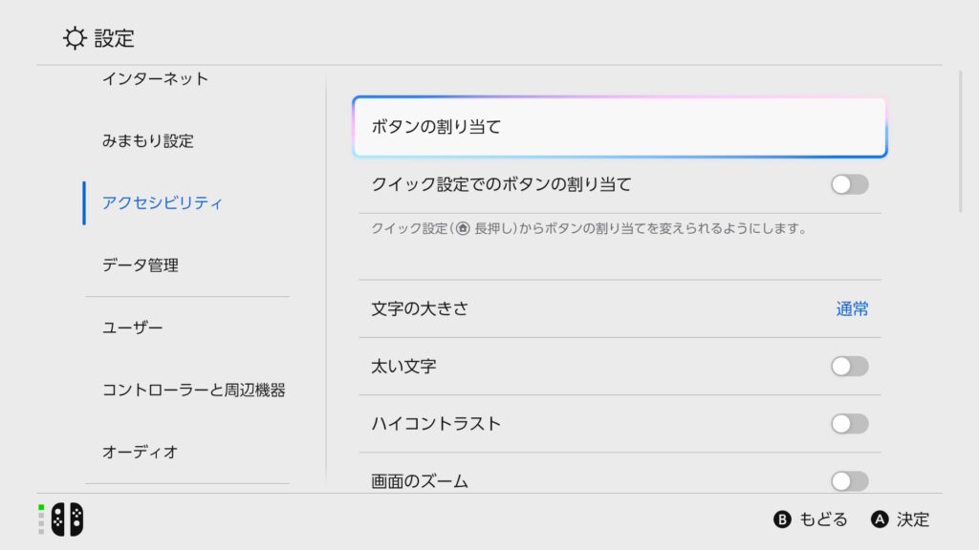The width and height of the screenshot is (979, 550).
Task: Open みまもり設定 in the sidebar
Action: click(148, 141)
